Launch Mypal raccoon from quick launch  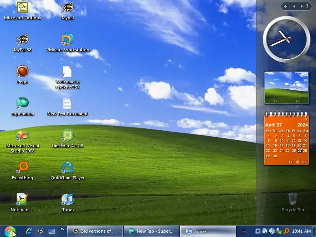click(x=40, y=231)
